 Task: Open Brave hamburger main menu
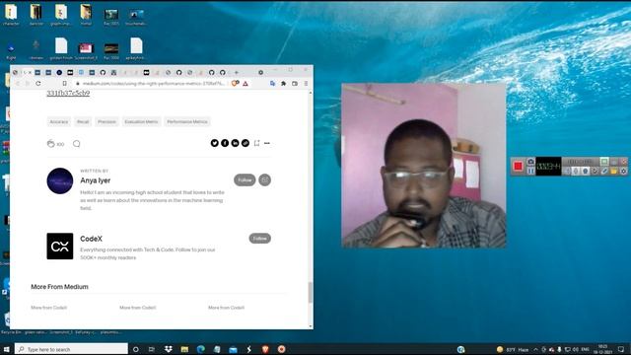coord(306,83)
